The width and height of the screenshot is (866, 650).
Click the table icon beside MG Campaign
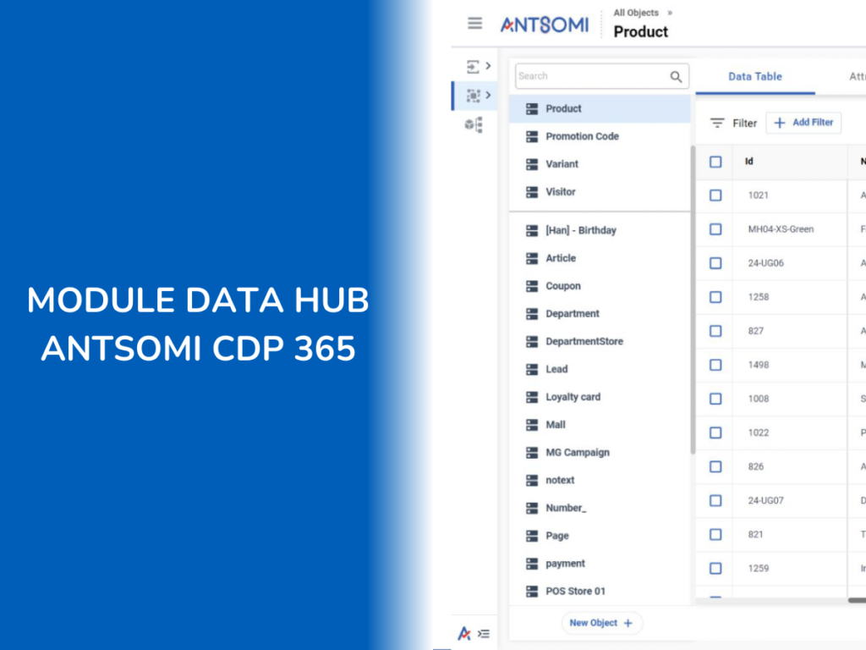[532, 453]
